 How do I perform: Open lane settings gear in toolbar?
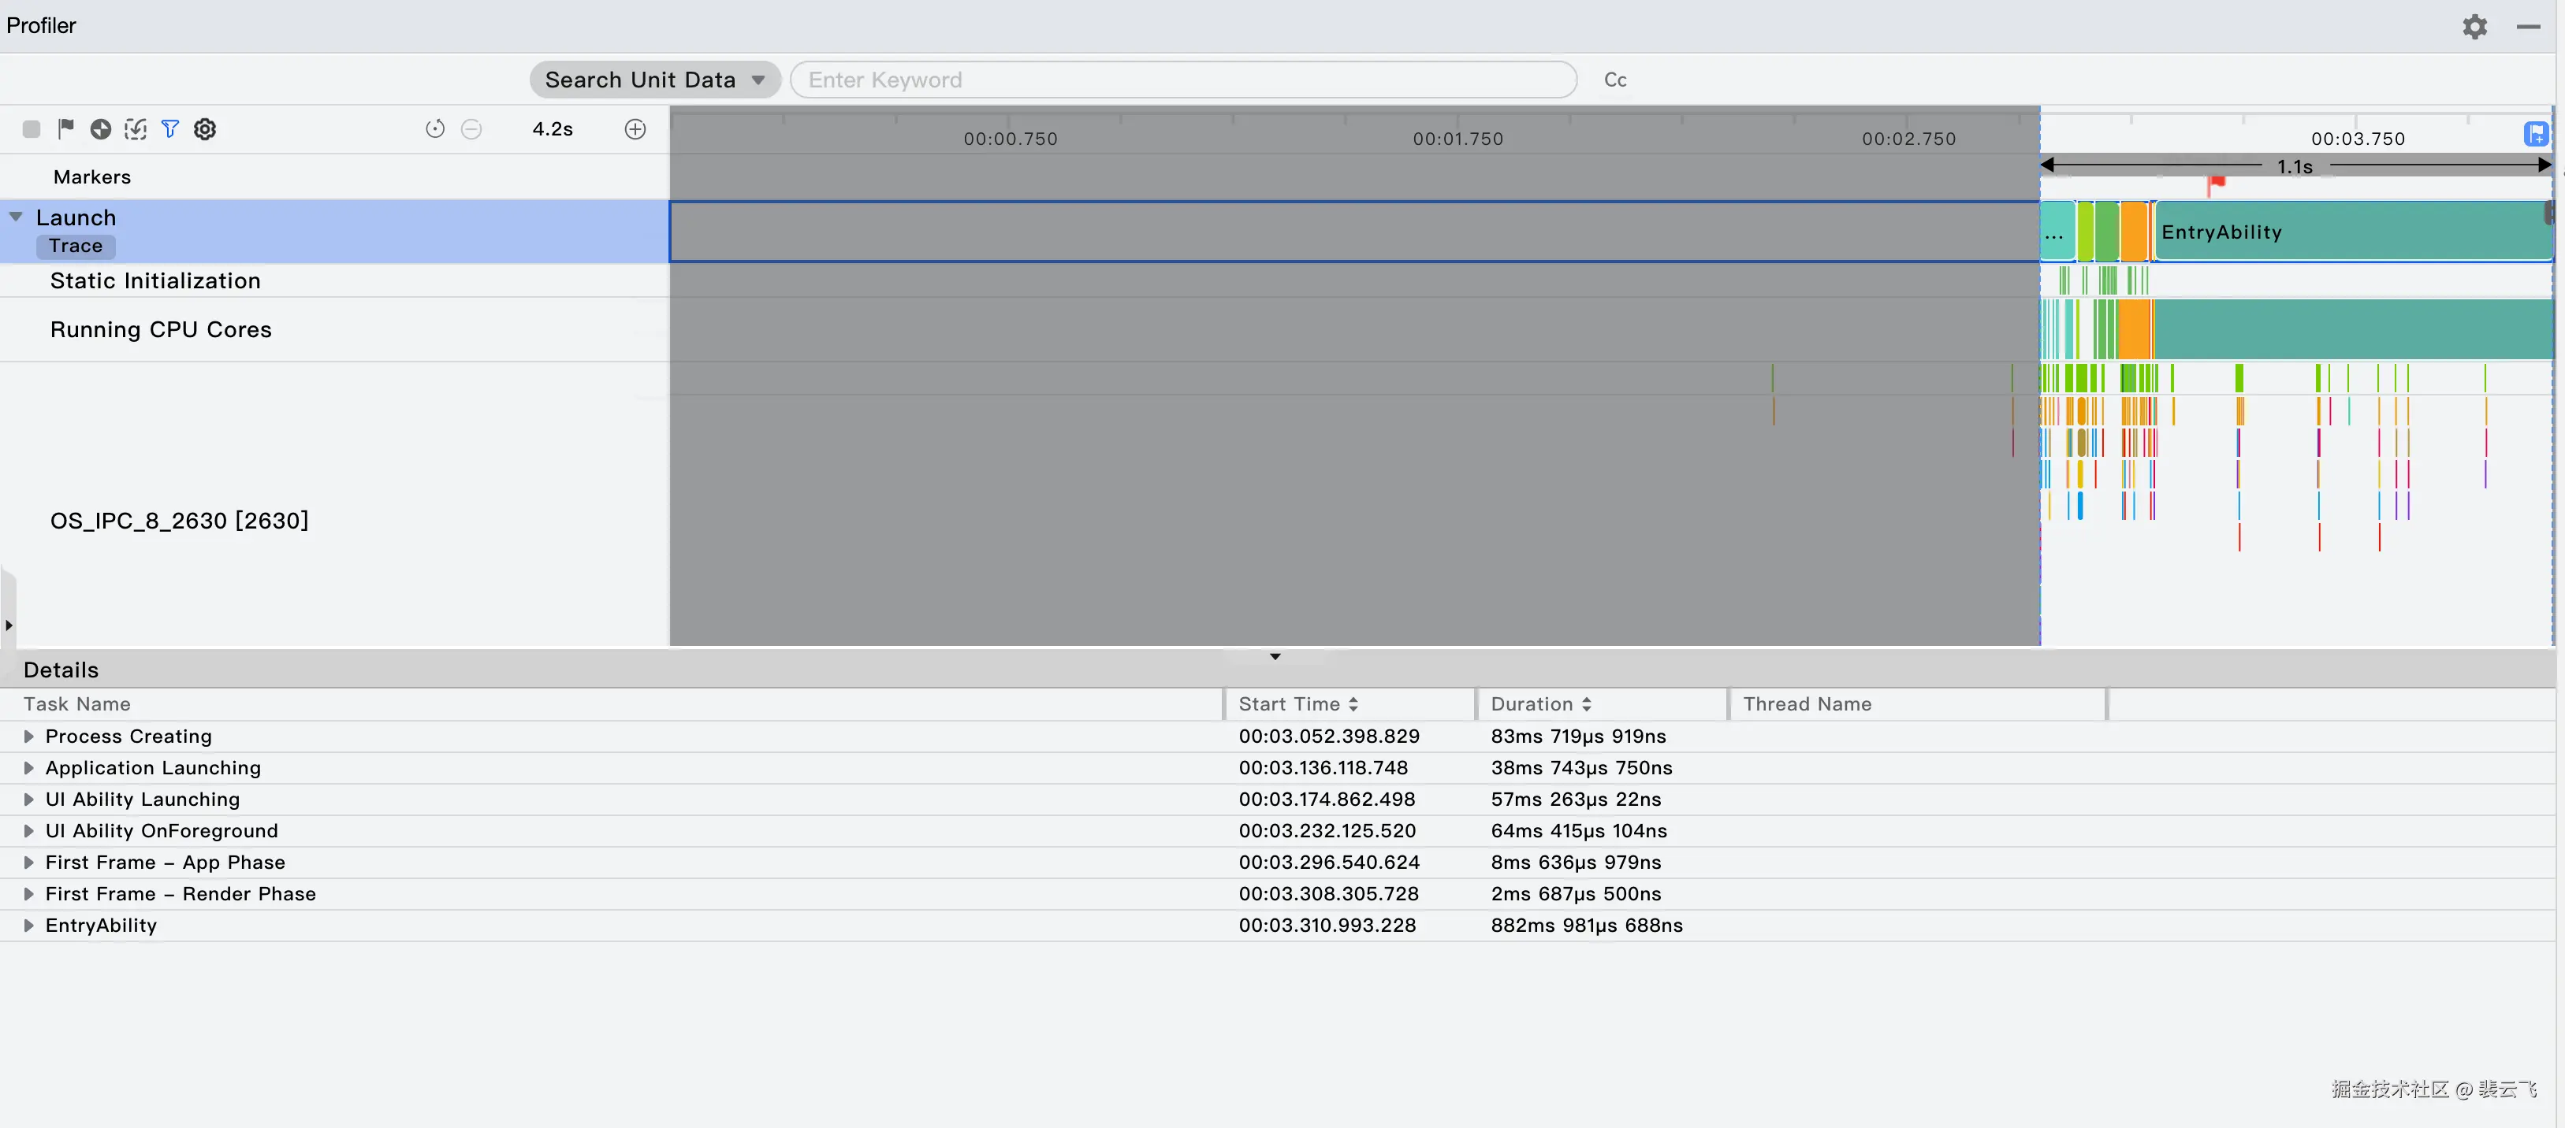click(x=205, y=128)
